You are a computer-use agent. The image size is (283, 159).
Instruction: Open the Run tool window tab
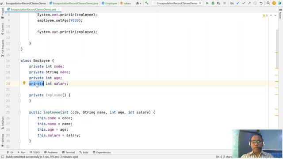pos(21,152)
